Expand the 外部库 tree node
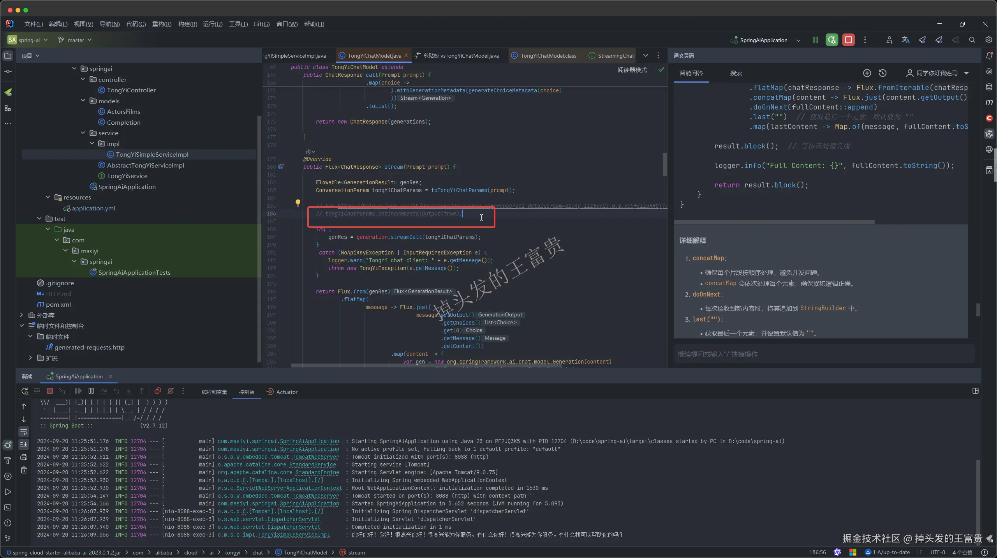Screen dimensions: 997x558 pos(22,315)
